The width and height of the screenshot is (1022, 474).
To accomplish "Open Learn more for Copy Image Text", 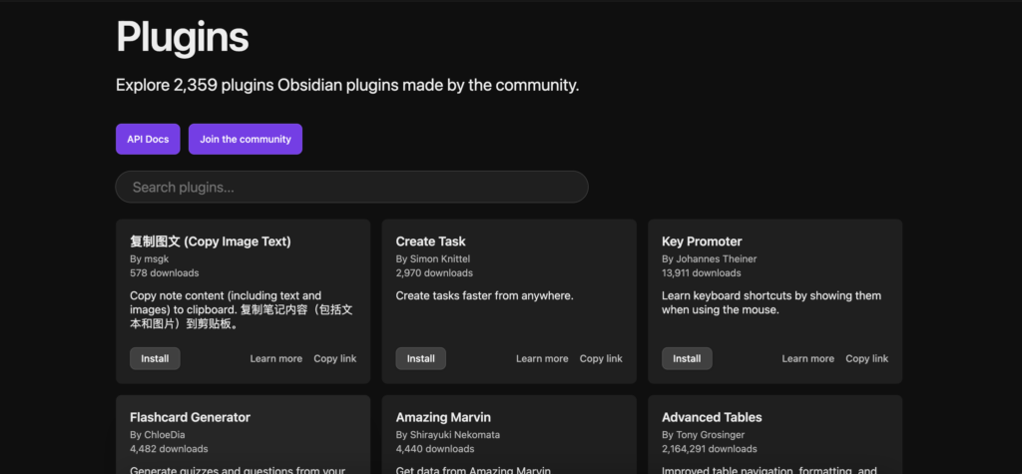I will (276, 358).
